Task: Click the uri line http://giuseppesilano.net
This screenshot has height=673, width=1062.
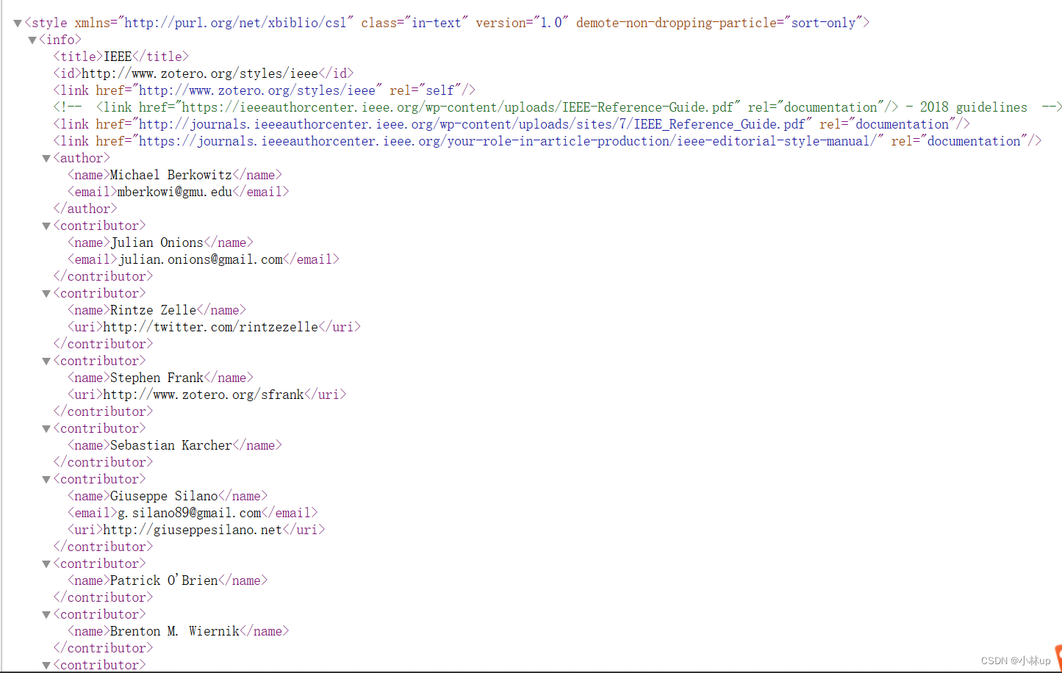Action: [197, 530]
